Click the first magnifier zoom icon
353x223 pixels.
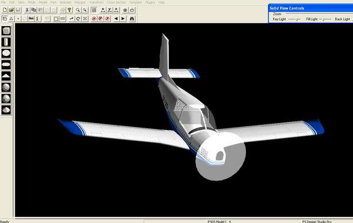point(78,10)
